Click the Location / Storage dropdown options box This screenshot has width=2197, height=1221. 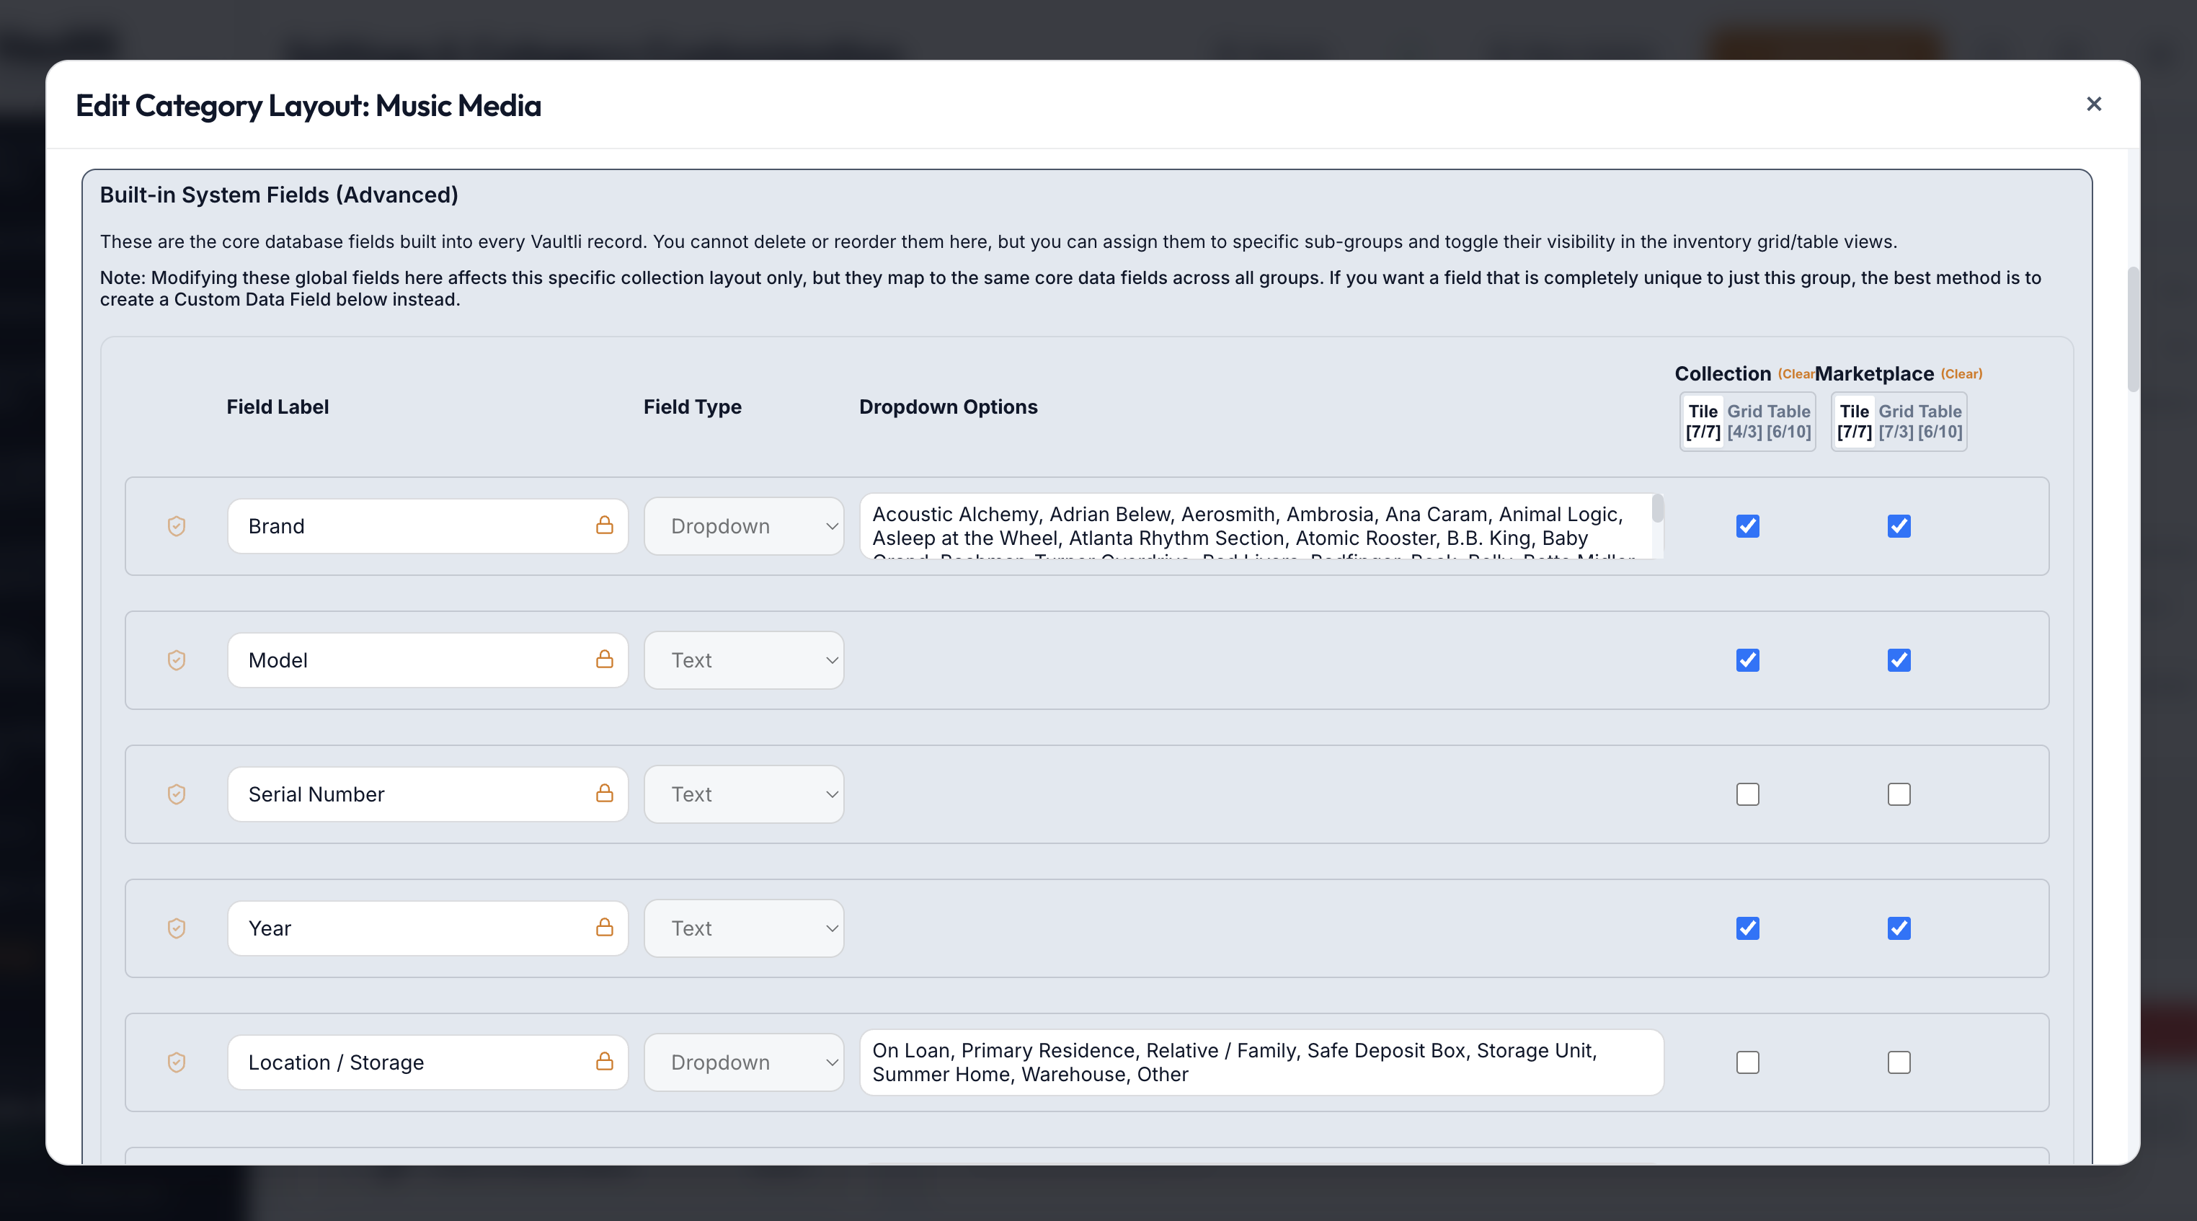click(x=1261, y=1062)
